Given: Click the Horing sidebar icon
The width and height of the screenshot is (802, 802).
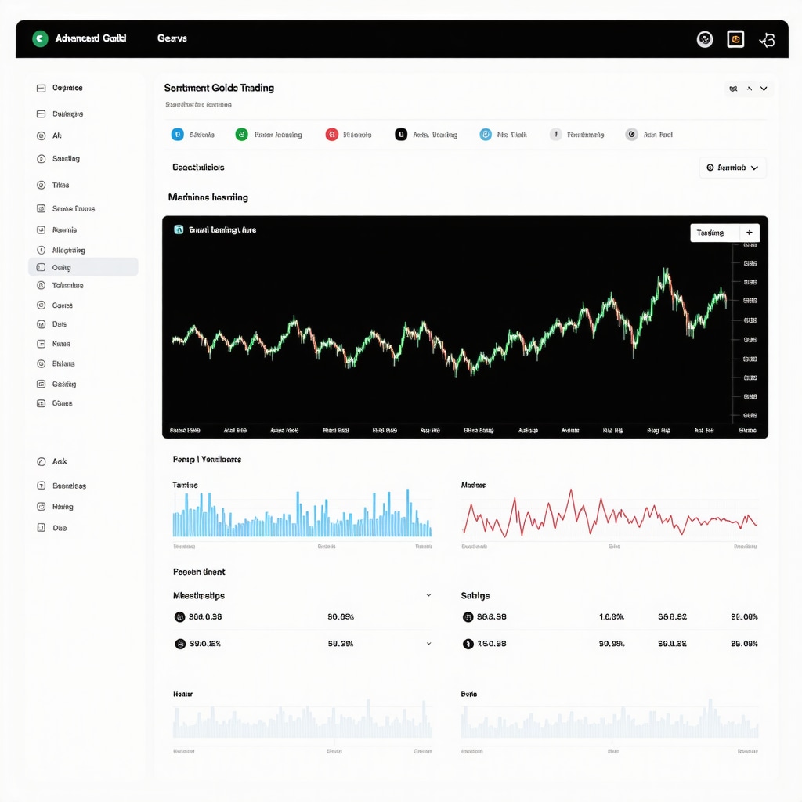Looking at the screenshot, I should pos(41,507).
